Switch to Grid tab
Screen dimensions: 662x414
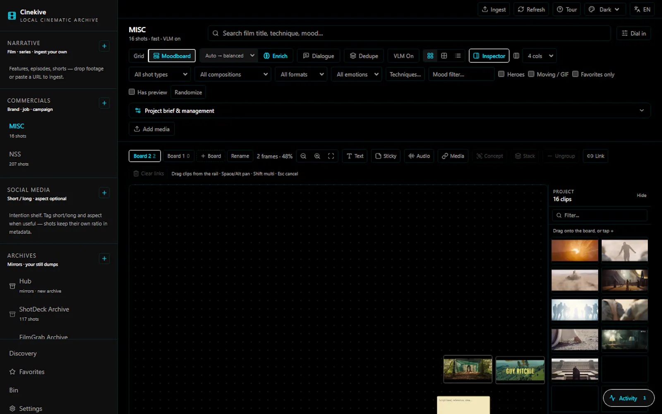tap(139, 56)
